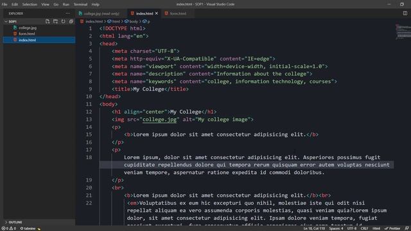Open the Selection menu

30,4
